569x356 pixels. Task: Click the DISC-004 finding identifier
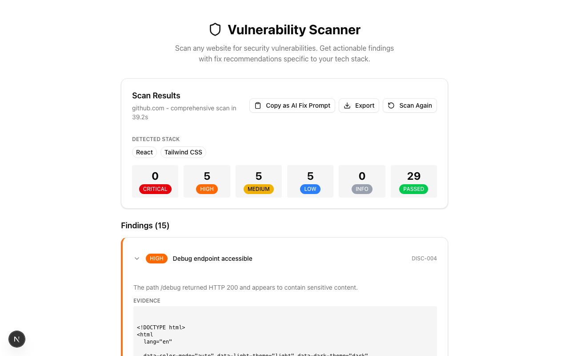424,258
